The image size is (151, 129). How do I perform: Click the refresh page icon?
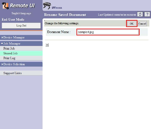click(140, 14)
